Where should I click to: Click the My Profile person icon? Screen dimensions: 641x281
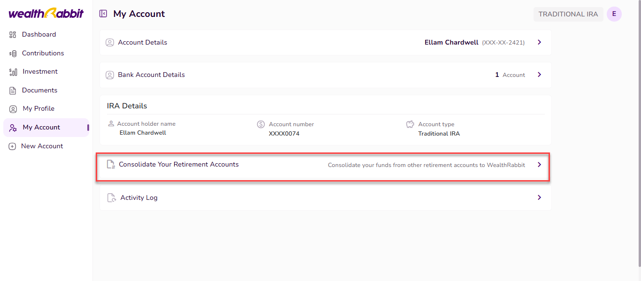point(13,109)
